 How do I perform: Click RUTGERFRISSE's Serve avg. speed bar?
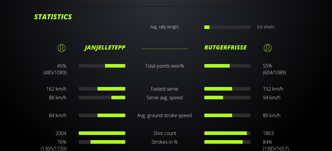pos(227,98)
